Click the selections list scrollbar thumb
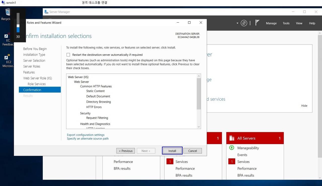322x186 pixels. click(199, 94)
